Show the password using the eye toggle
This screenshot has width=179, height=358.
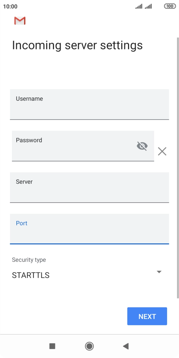click(x=142, y=146)
